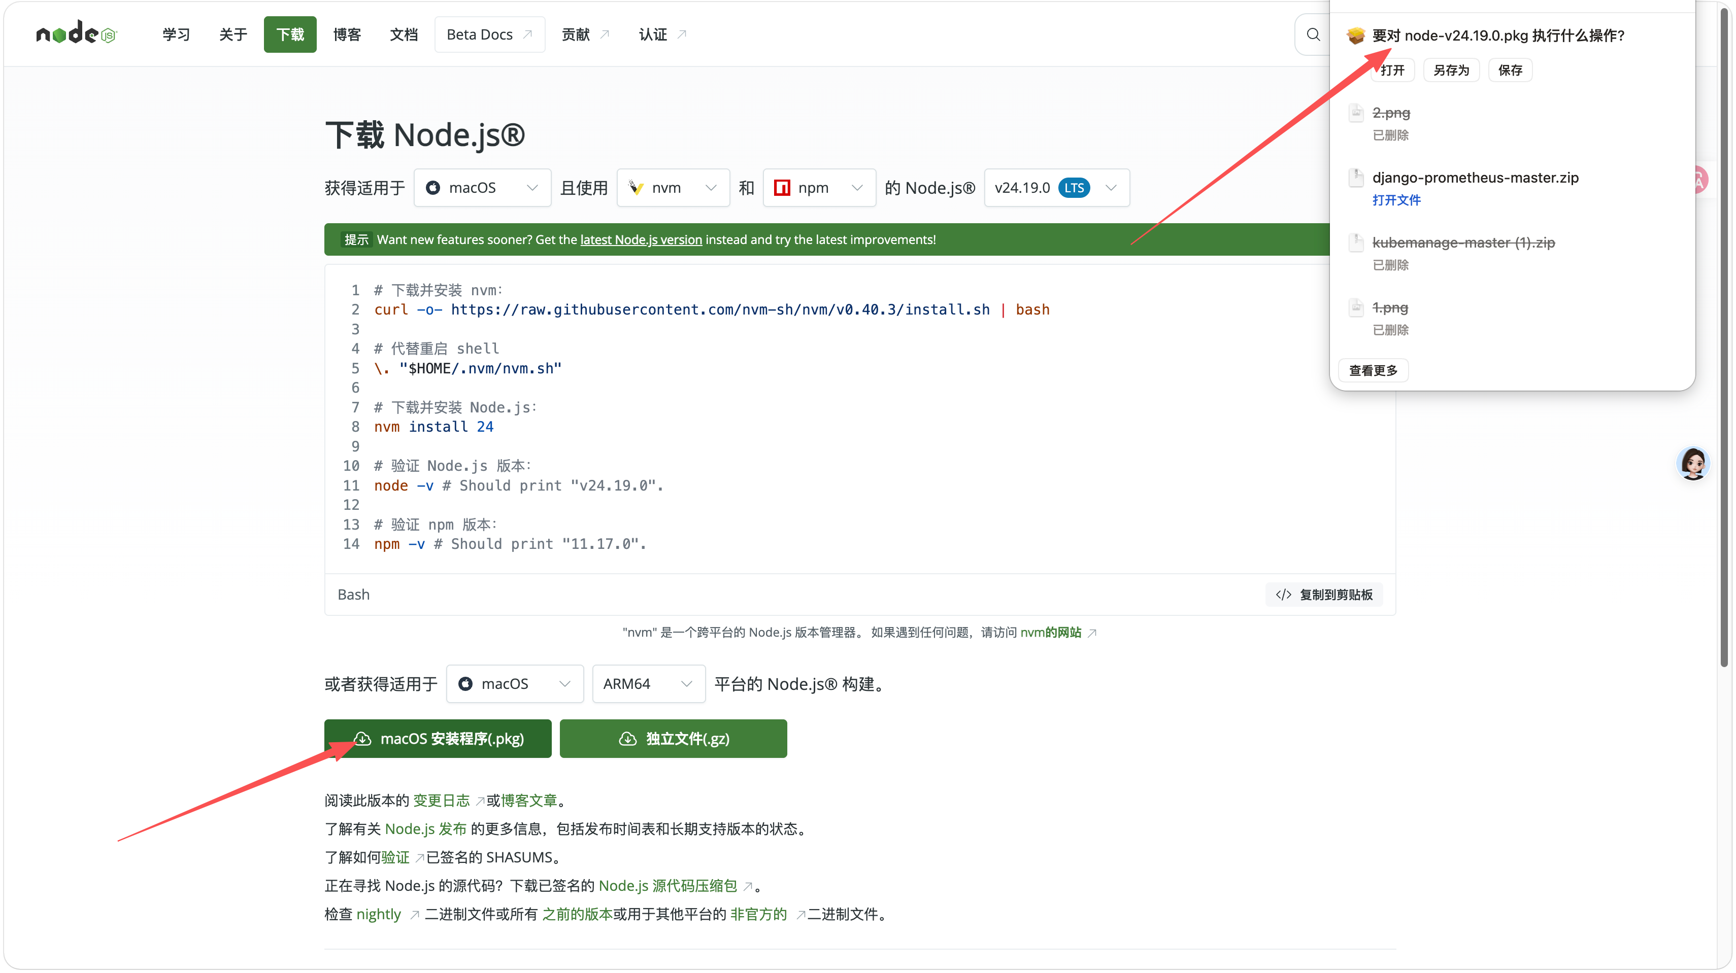The height and width of the screenshot is (973, 1736).
Task: Open the 变更日志 link
Action: point(441,801)
